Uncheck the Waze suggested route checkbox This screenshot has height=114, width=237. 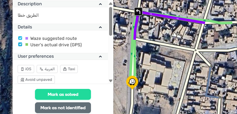(x=20, y=38)
